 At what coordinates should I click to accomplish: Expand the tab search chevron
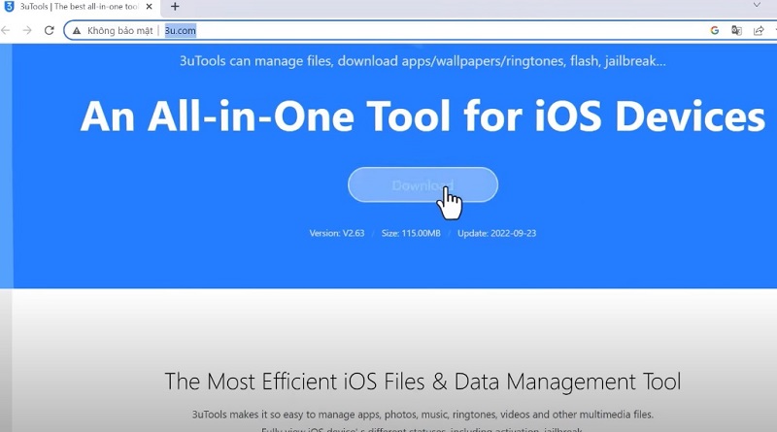757,5
